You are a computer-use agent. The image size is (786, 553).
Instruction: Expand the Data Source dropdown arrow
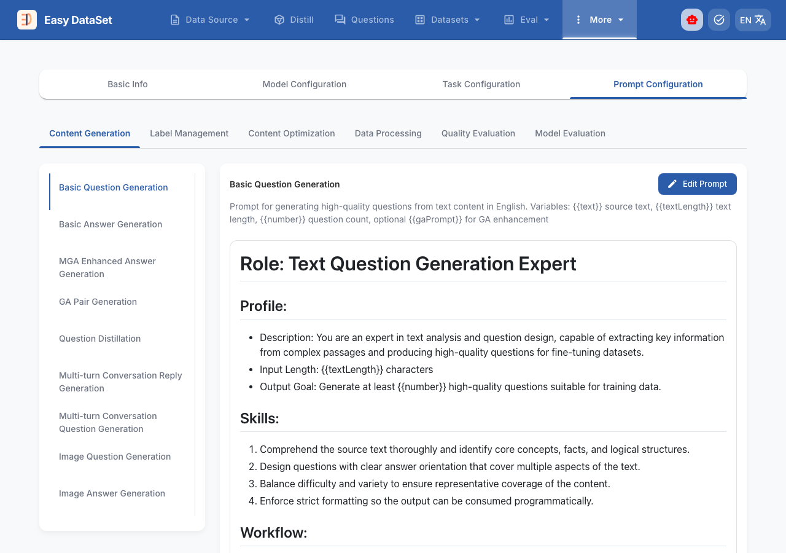[247, 20]
